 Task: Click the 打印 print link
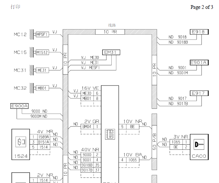pyautogui.click(x=15, y=7)
